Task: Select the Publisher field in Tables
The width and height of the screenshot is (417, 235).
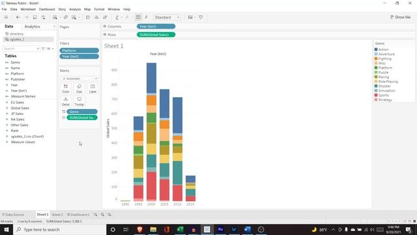Action: 18,80
